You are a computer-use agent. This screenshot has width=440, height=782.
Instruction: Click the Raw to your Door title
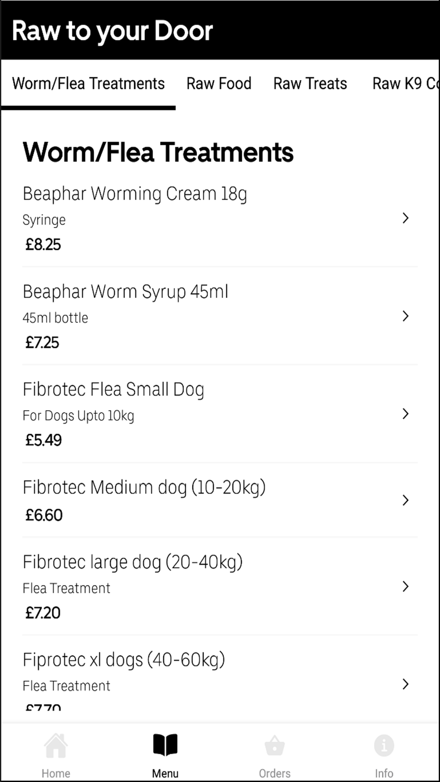112,31
